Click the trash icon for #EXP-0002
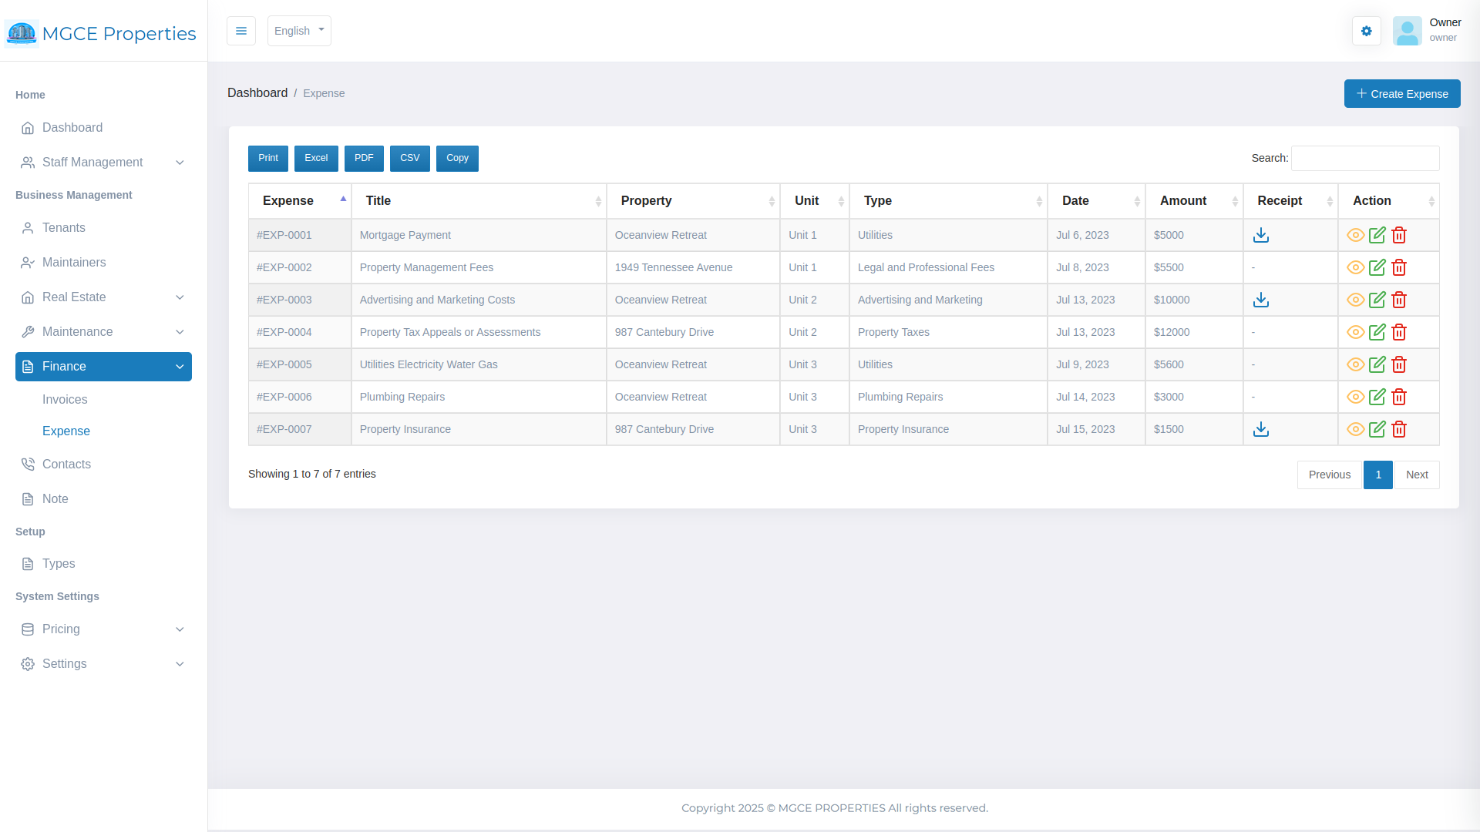The height and width of the screenshot is (832, 1480). coord(1399,267)
